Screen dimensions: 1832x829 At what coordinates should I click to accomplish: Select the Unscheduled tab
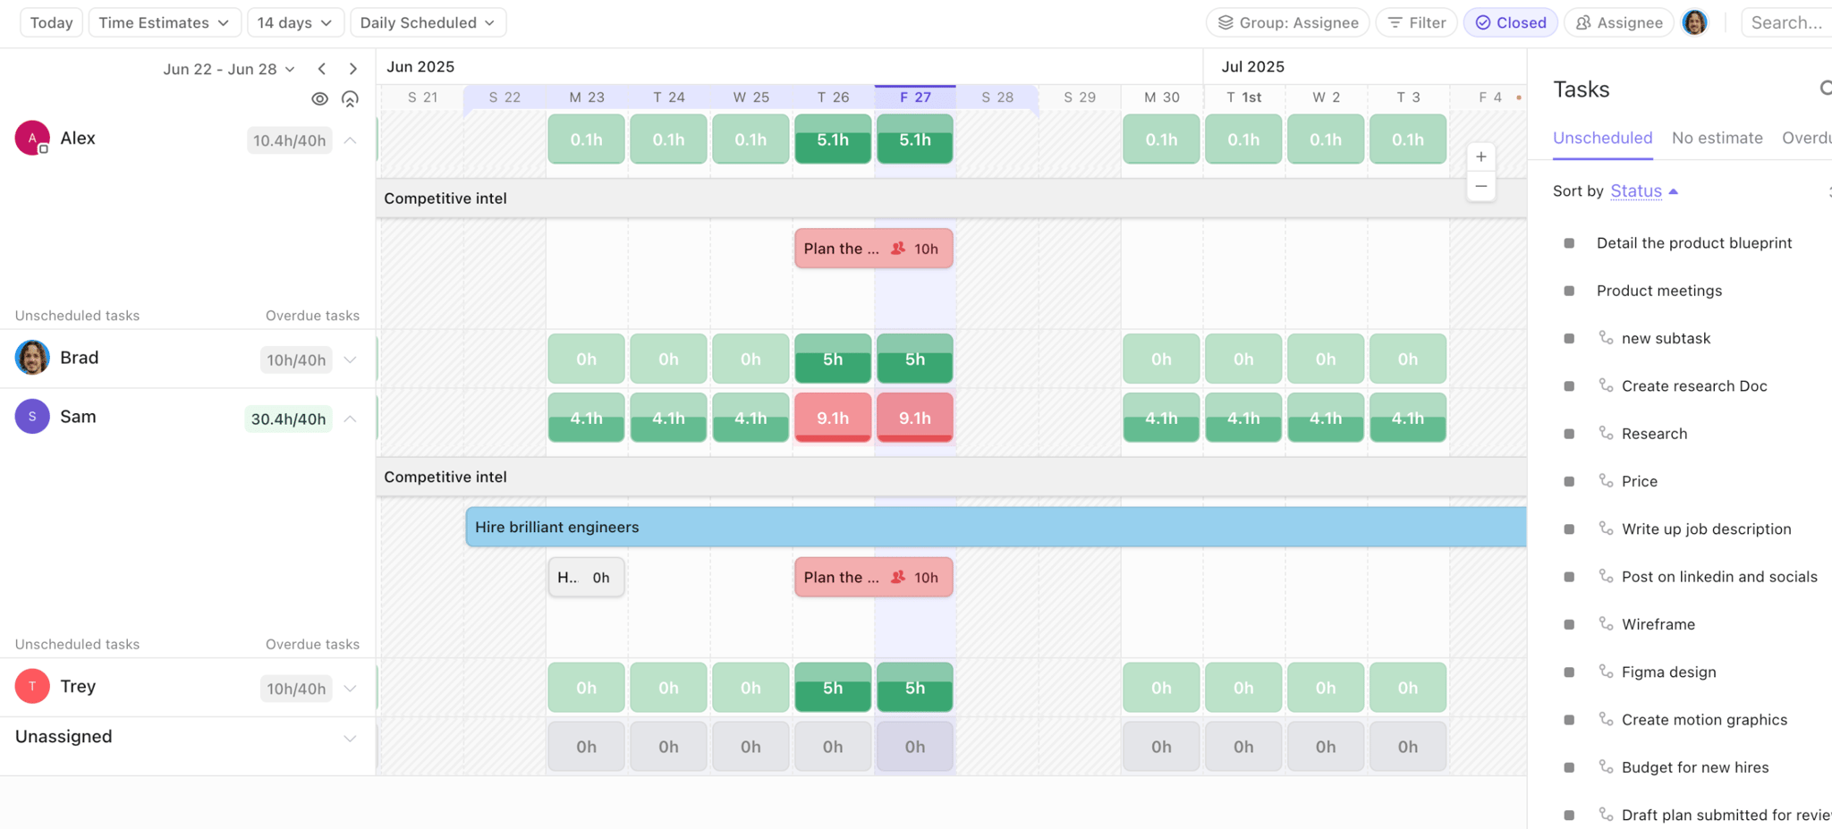[1602, 138]
